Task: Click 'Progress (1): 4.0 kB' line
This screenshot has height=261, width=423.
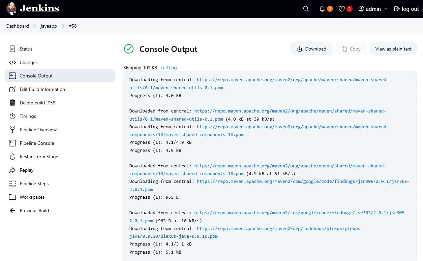Action: pos(155,95)
